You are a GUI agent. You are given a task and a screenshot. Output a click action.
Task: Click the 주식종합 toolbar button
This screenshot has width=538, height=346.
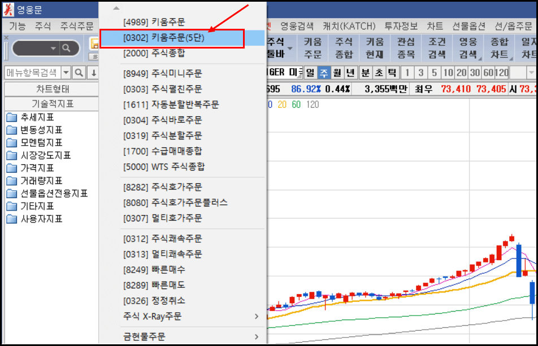pyautogui.click(x=344, y=48)
